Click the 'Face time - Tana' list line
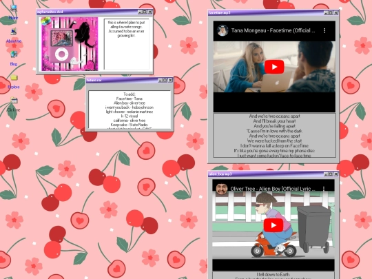 (x=130, y=99)
